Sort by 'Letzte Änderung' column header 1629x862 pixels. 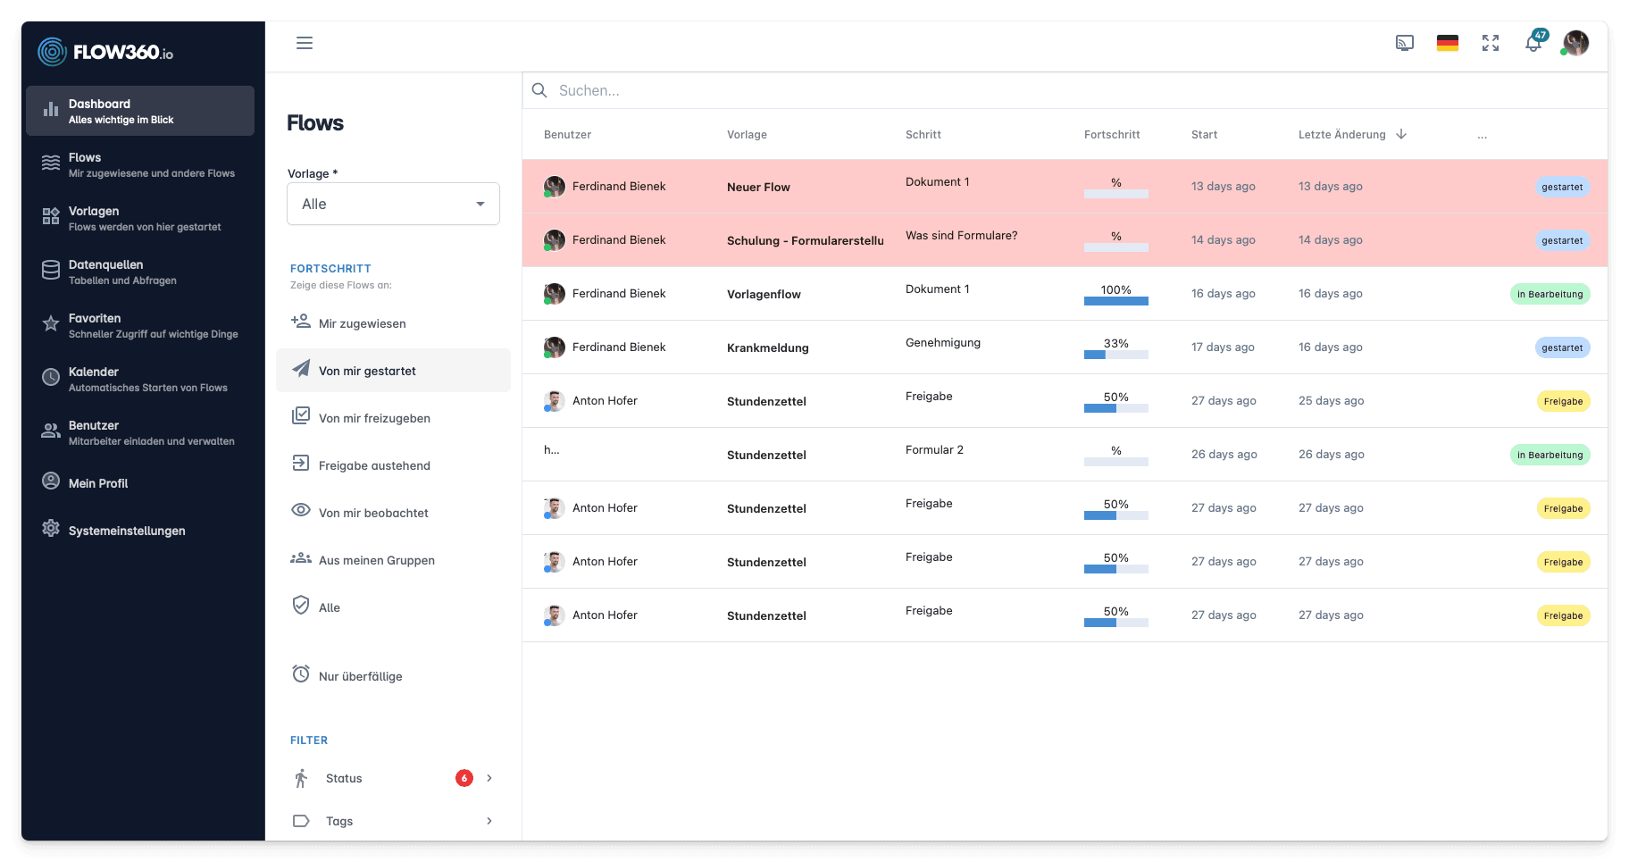(1342, 135)
